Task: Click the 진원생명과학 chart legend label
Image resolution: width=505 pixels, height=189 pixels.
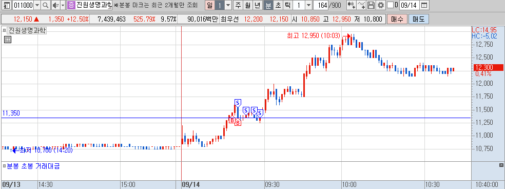Action: (x=27, y=31)
